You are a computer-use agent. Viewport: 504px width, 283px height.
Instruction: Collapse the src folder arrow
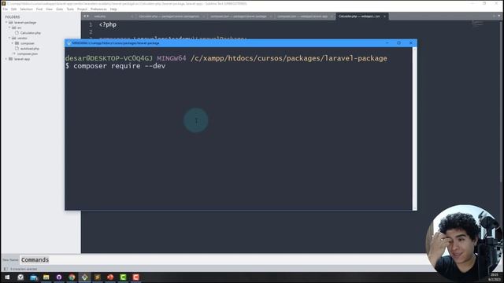[x=9, y=28]
